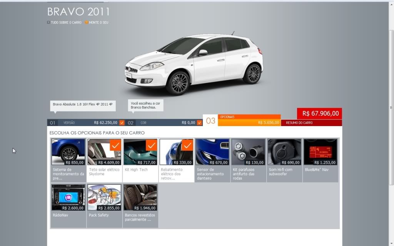Add the Bancos revestidos parcialmente option

click(x=140, y=206)
